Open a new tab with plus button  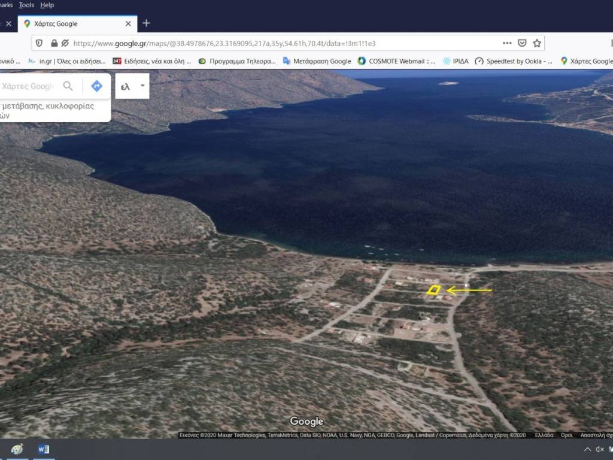coord(146,23)
